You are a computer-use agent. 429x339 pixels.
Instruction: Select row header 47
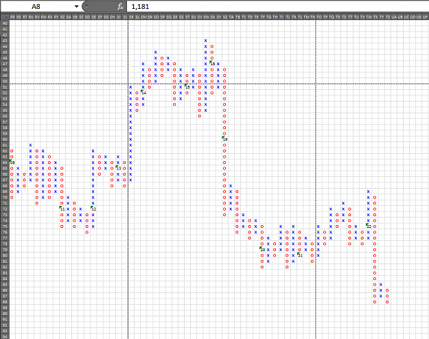5,64
